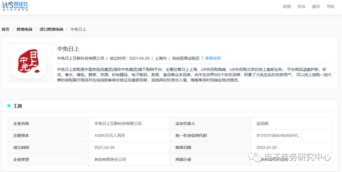Click the 中免日上 breadcrumb item
This screenshot has height=172, width=342.
[x=78, y=29]
